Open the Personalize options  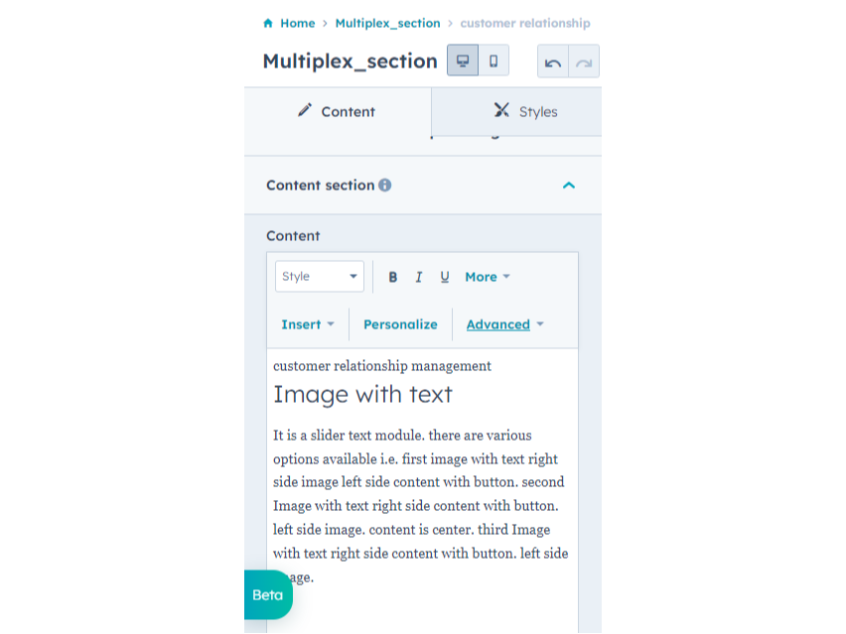[400, 324]
